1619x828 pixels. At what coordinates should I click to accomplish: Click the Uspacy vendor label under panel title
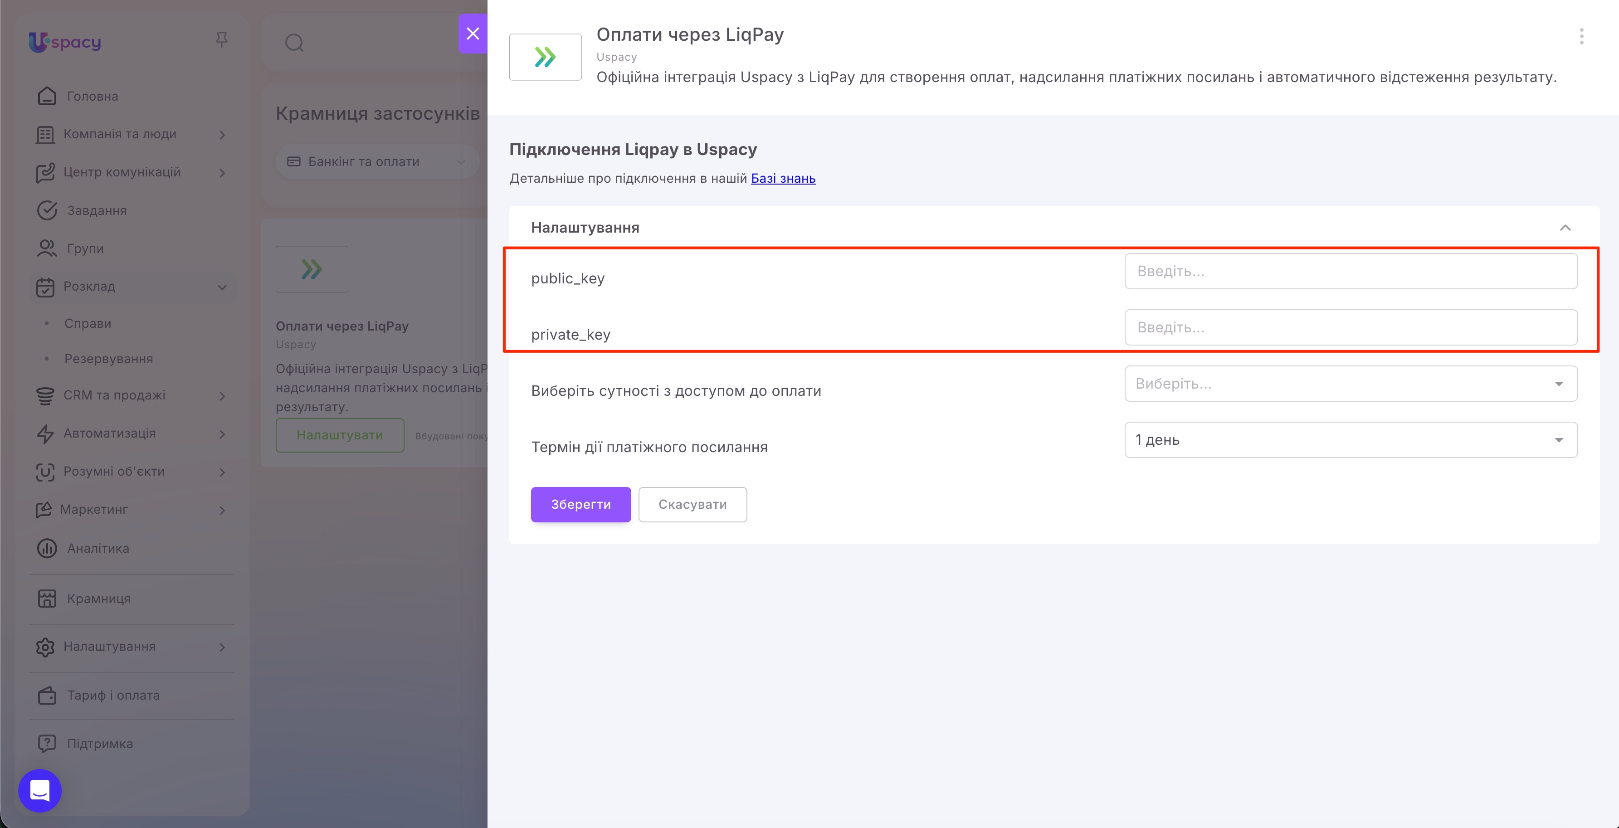[617, 57]
